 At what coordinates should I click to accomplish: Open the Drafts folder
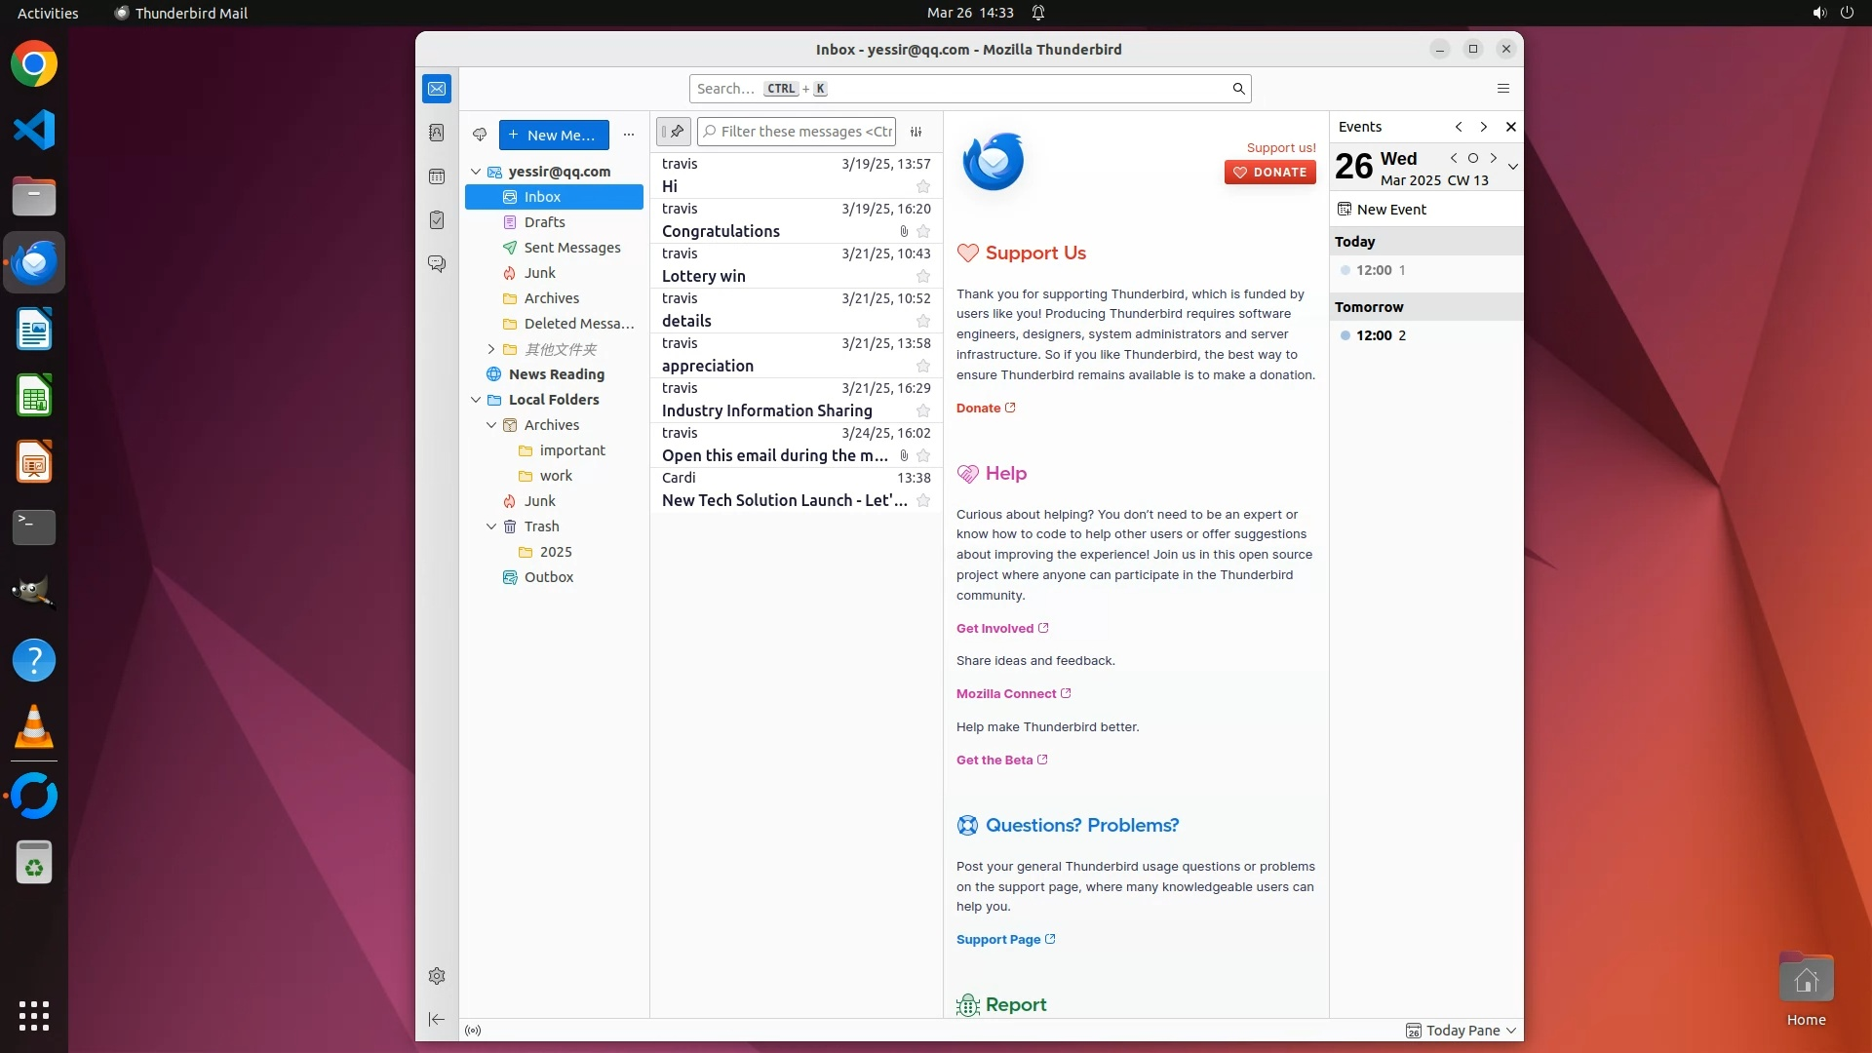point(544,222)
